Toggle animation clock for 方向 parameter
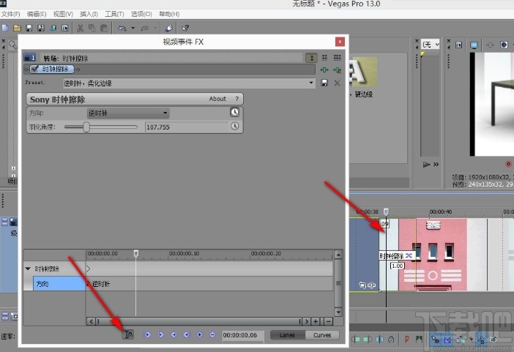The width and height of the screenshot is (514, 352). coord(234,112)
